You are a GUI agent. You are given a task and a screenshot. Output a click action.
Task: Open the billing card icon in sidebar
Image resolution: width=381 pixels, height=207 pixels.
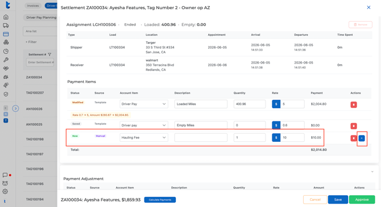coord(6,34)
